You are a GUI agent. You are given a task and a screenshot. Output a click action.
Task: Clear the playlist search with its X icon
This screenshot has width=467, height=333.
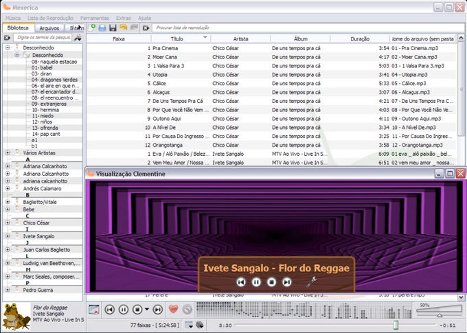click(146, 28)
